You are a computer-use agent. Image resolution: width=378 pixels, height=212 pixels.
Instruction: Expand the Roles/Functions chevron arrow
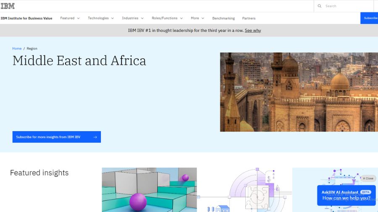coord(181,18)
